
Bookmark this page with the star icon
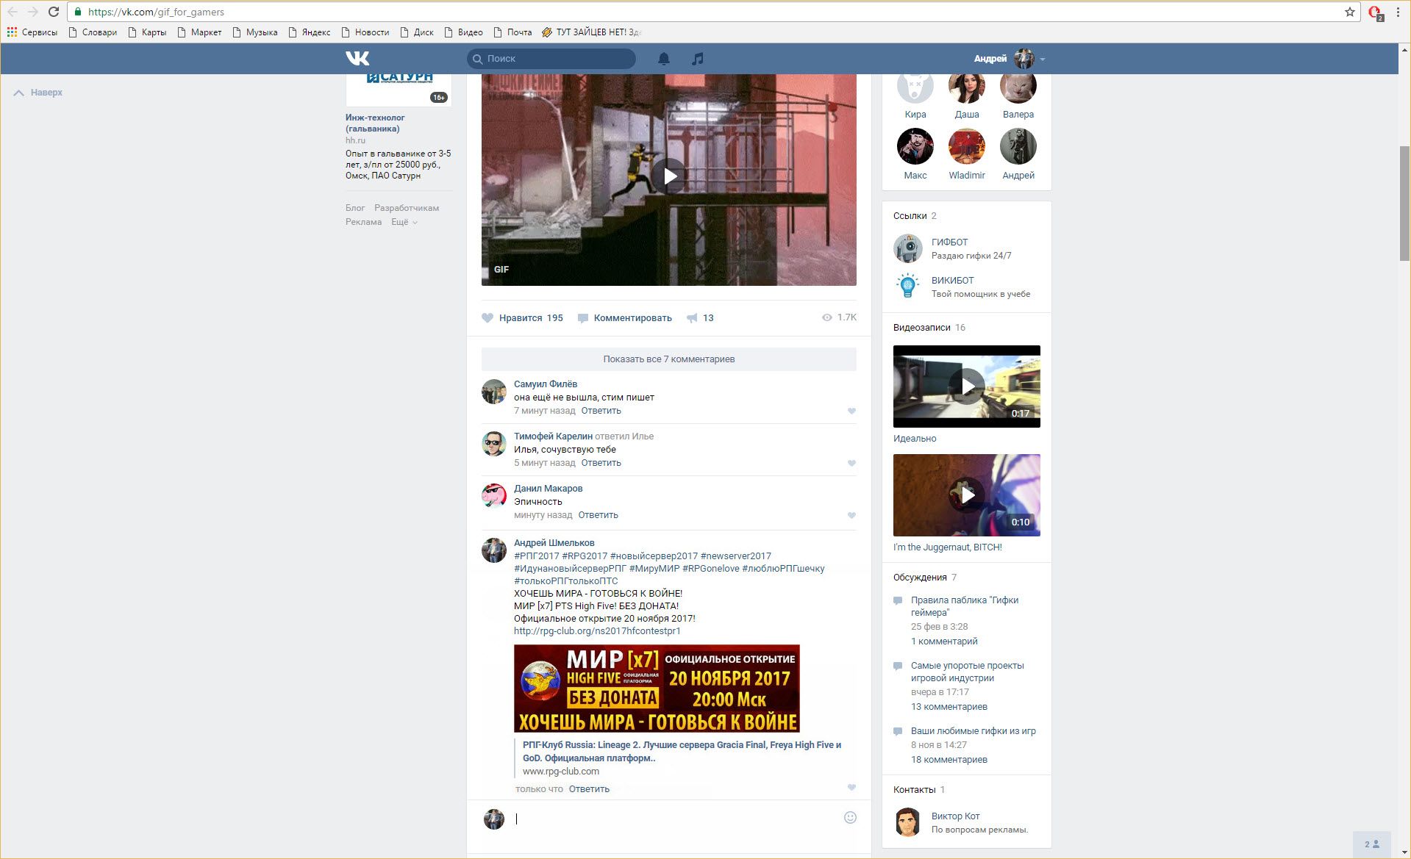pyautogui.click(x=1349, y=12)
